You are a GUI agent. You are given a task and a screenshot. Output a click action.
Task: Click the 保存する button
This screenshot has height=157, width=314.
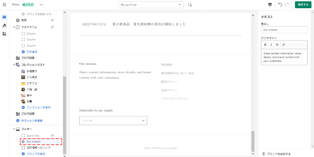pos(303,5)
